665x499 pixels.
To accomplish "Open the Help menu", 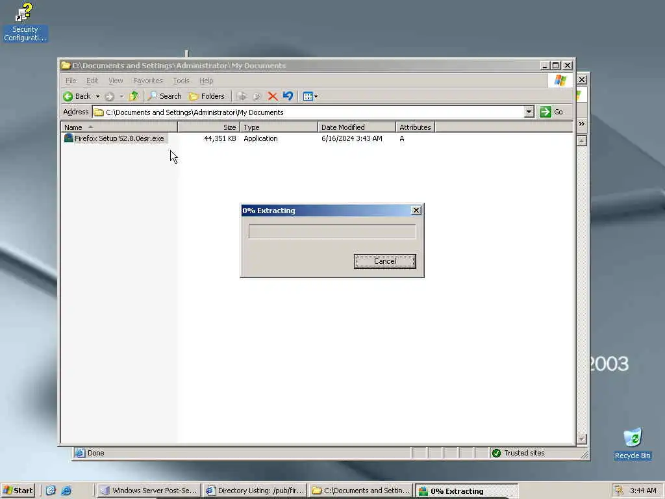I will (x=206, y=81).
